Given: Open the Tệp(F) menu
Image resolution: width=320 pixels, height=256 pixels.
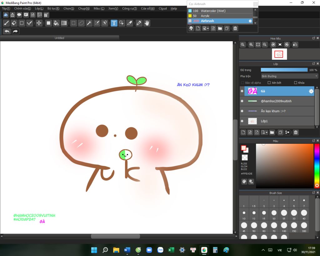Looking at the screenshot, I should click(x=6, y=8).
